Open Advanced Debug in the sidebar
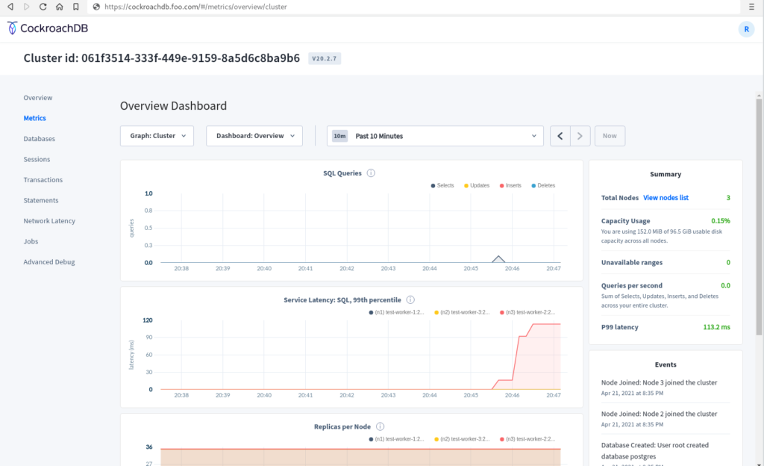Viewport: 764px width, 466px height. point(49,262)
